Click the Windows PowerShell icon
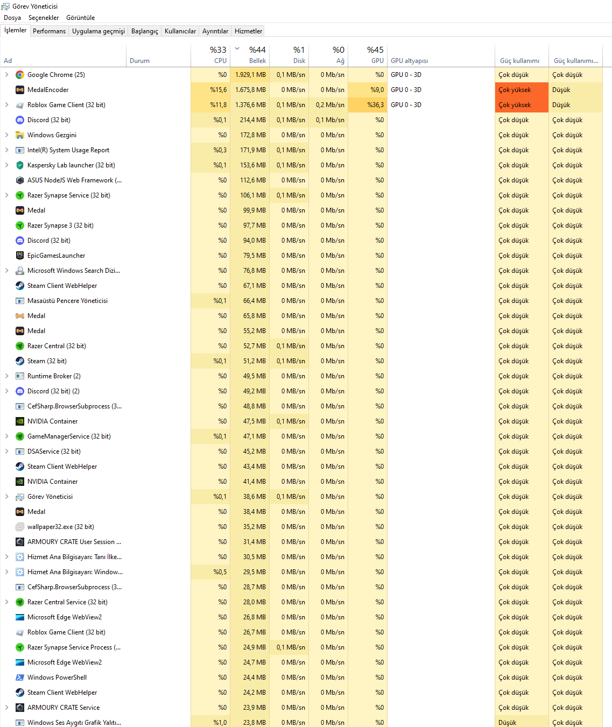The image size is (612, 727). click(20, 677)
